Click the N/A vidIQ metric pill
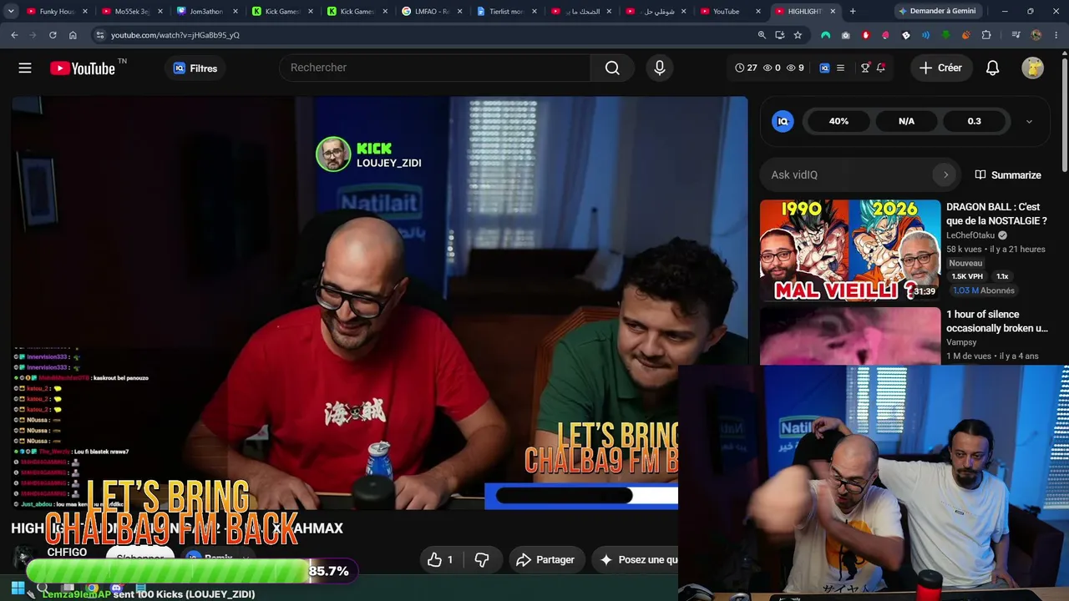 click(x=906, y=121)
